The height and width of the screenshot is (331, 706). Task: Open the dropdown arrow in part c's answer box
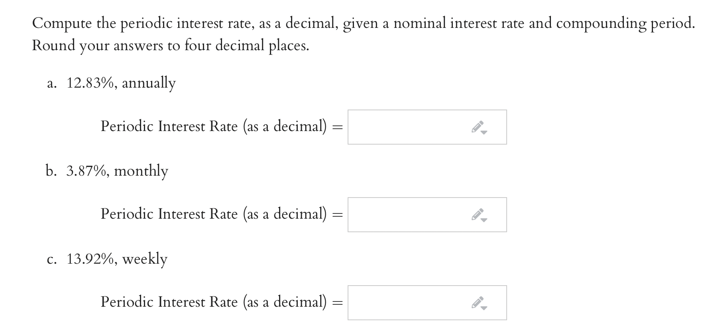pyautogui.click(x=484, y=308)
